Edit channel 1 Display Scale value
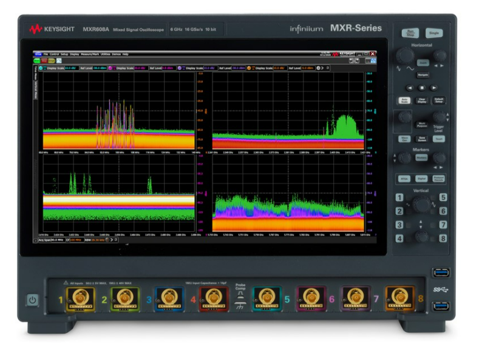 (x=72, y=68)
